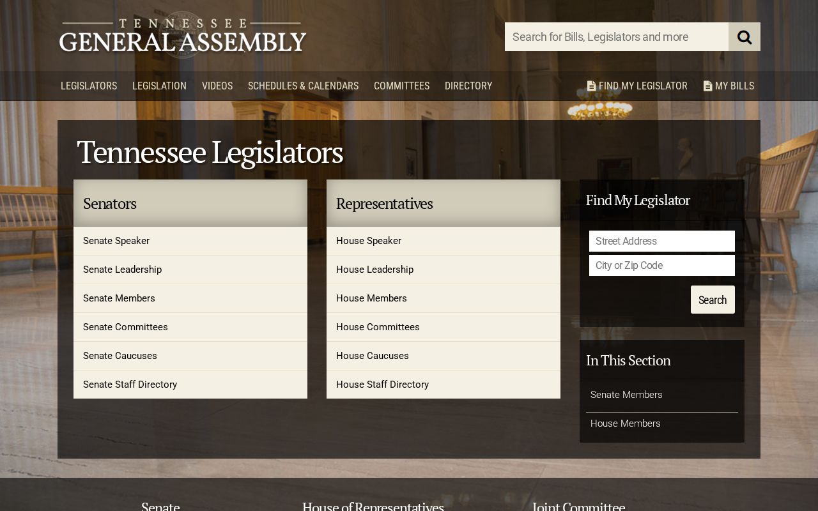Open the Videos menu item
The width and height of the screenshot is (818, 511).
217,86
